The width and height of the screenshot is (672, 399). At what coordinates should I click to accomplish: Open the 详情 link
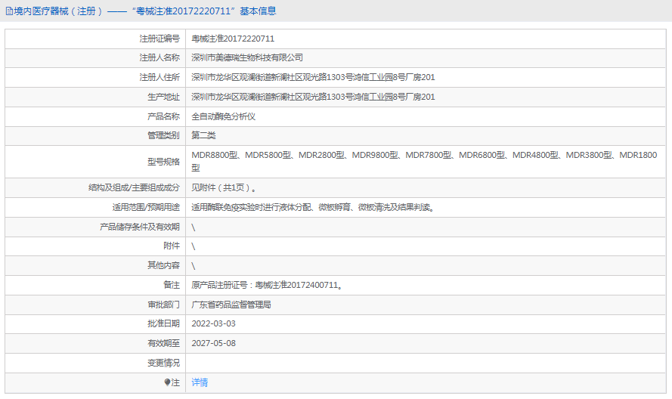[200, 382]
